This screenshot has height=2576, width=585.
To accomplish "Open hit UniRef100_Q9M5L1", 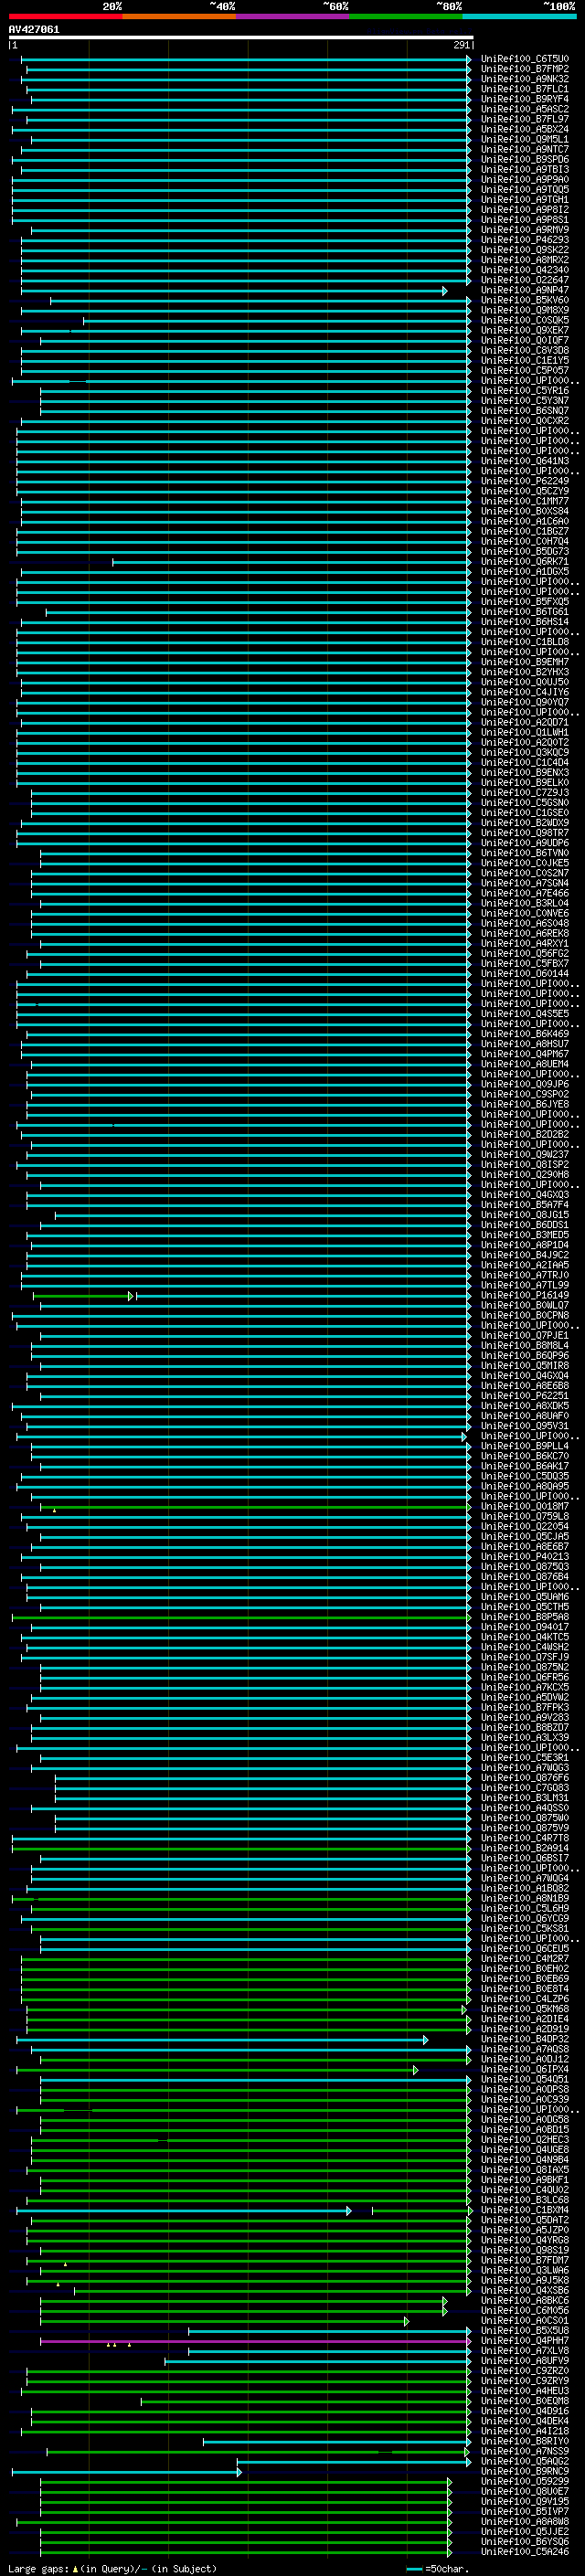I will [x=525, y=139].
